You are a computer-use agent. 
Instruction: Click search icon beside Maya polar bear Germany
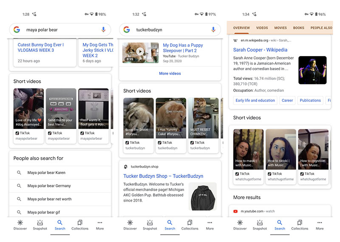pyautogui.click(x=19, y=186)
